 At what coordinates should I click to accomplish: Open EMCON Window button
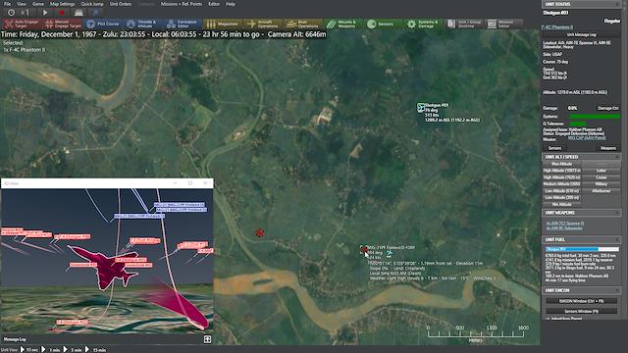tap(582, 301)
